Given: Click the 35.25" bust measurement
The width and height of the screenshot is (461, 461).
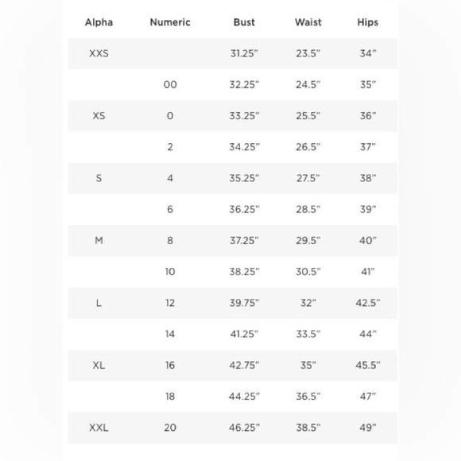Looking at the screenshot, I should pyautogui.click(x=244, y=178).
